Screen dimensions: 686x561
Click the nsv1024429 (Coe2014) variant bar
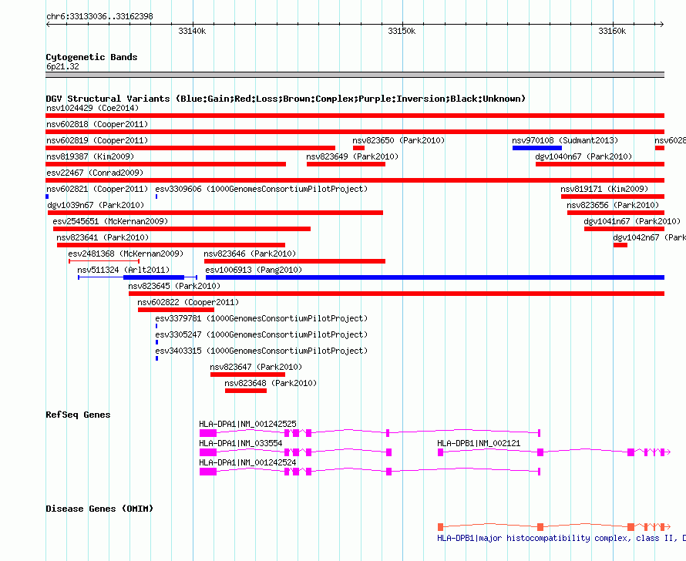coord(355,116)
